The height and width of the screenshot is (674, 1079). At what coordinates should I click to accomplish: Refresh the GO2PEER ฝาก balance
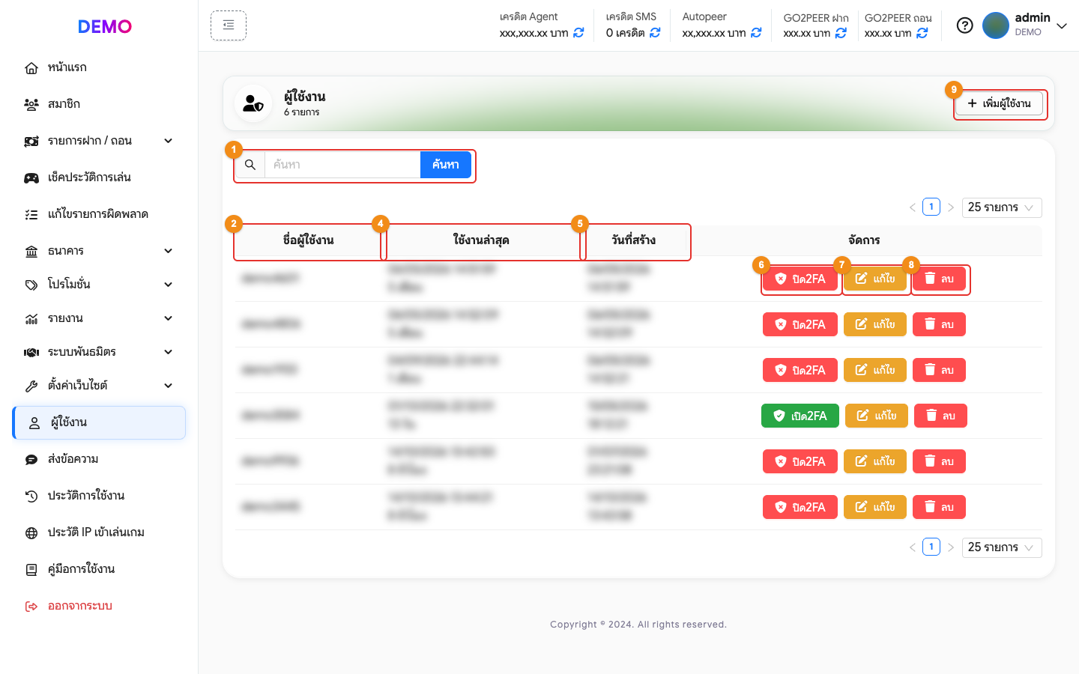841,33
